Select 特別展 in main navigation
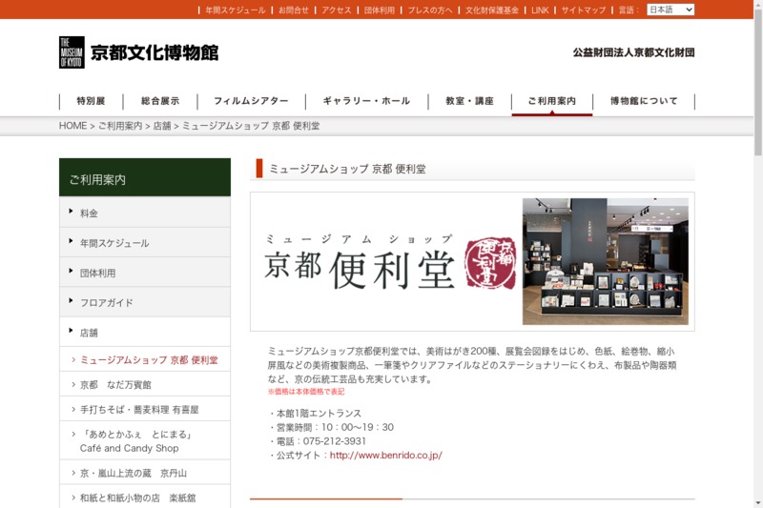The width and height of the screenshot is (763, 508). tap(92, 101)
